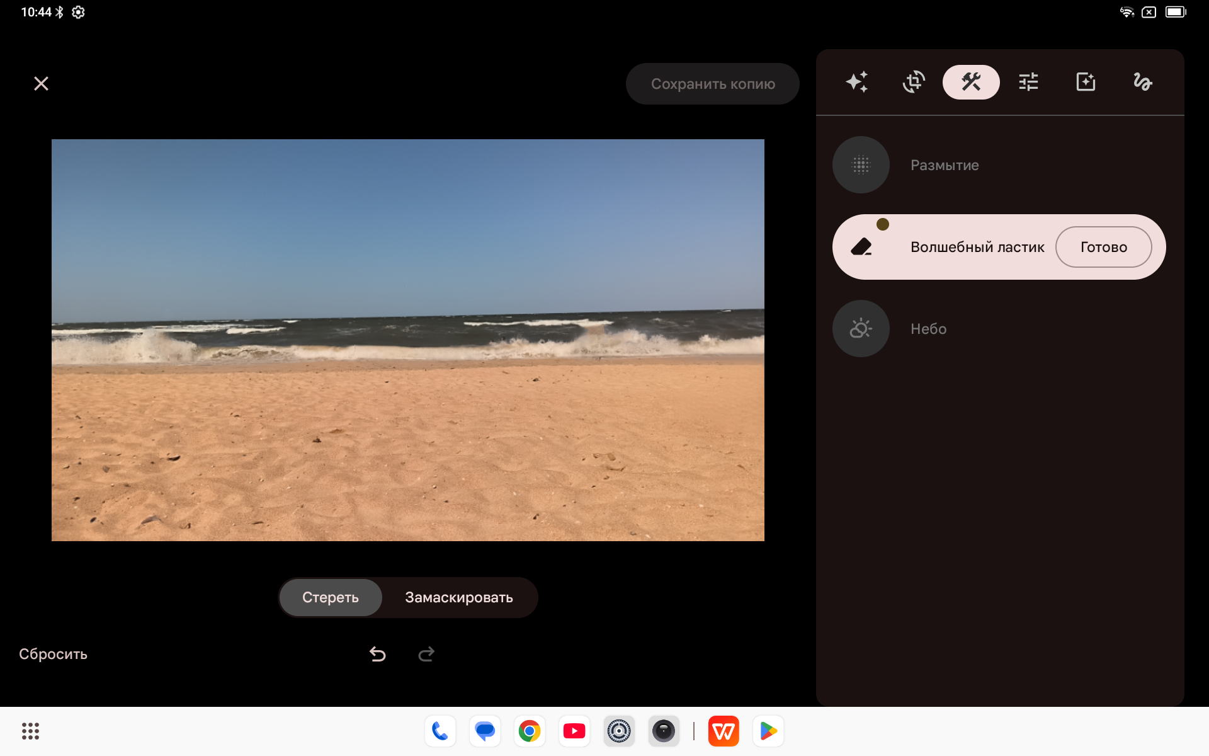Image resolution: width=1209 pixels, height=756 pixels.
Task: Switch to Замаскировать camouflage mode
Action: coord(459,597)
